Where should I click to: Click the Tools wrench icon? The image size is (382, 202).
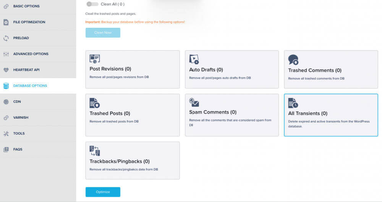(x=6, y=134)
